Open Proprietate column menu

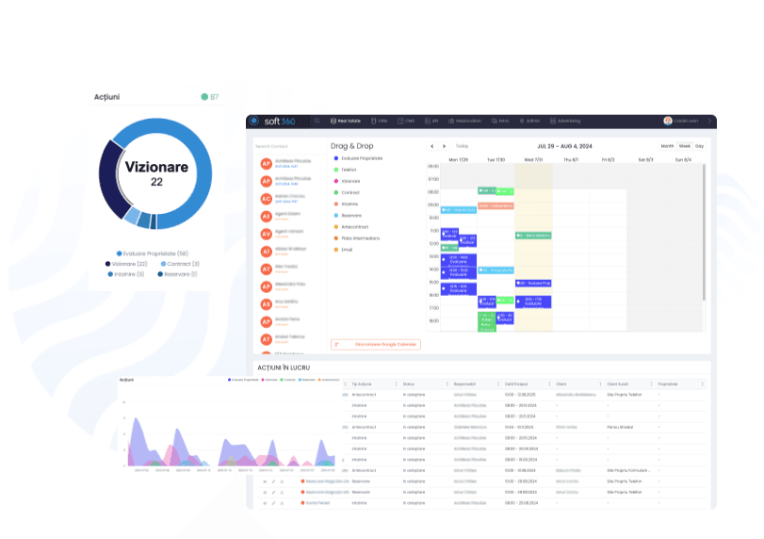(702, 384)
